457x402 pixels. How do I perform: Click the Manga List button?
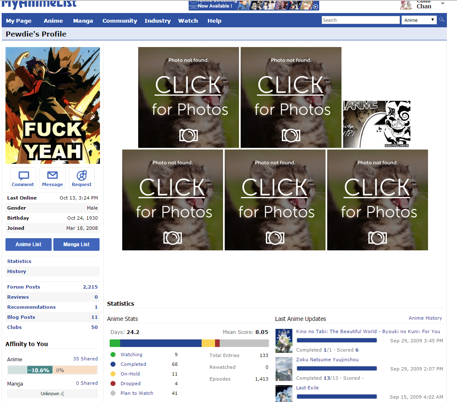76,244
